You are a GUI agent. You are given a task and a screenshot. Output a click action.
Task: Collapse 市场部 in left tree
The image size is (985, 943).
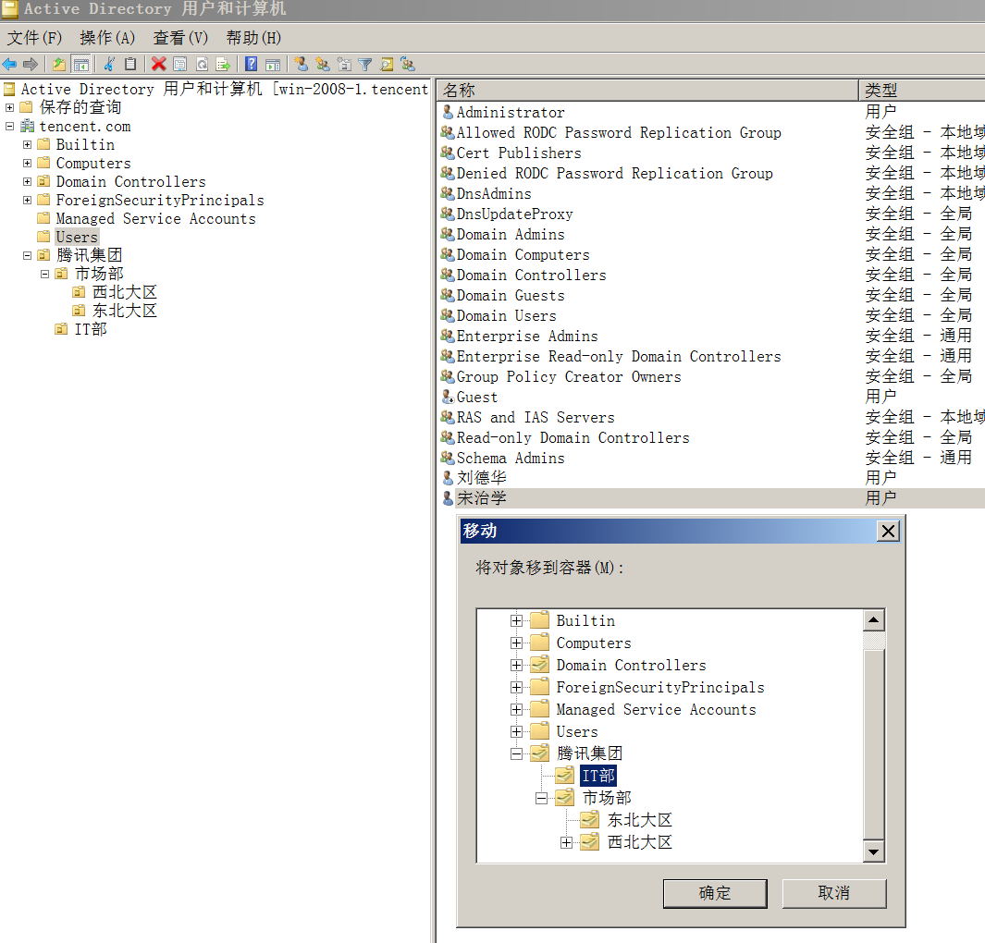(x=44, y=274)
